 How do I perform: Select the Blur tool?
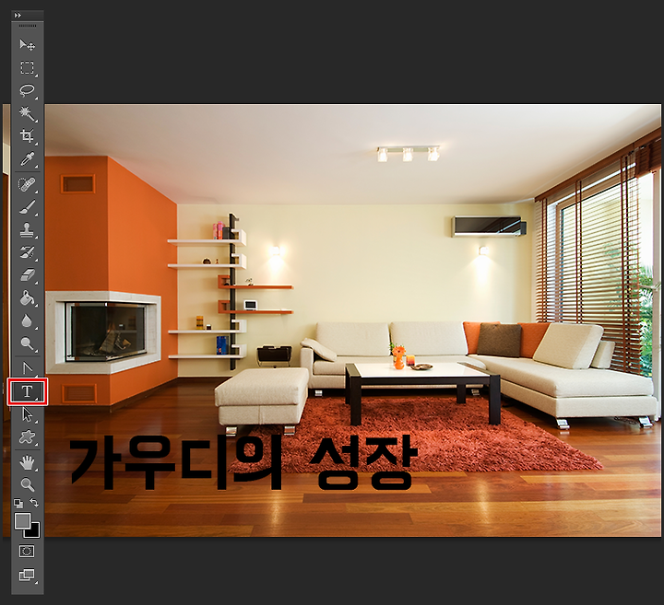click(x=27, y=320)
